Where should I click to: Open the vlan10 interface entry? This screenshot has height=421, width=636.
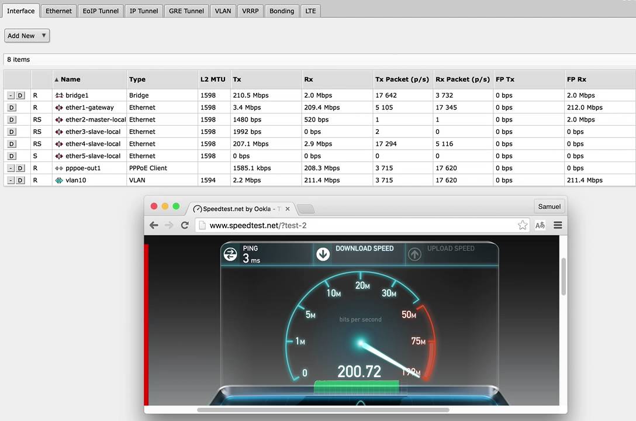[75, 181]
